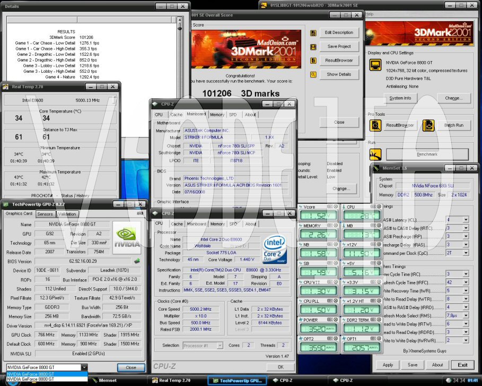The width and height of the screenshot is (482, 386).
Task: Click the System Info button in 3DMark2001
Action: click(x=400, y=98)
